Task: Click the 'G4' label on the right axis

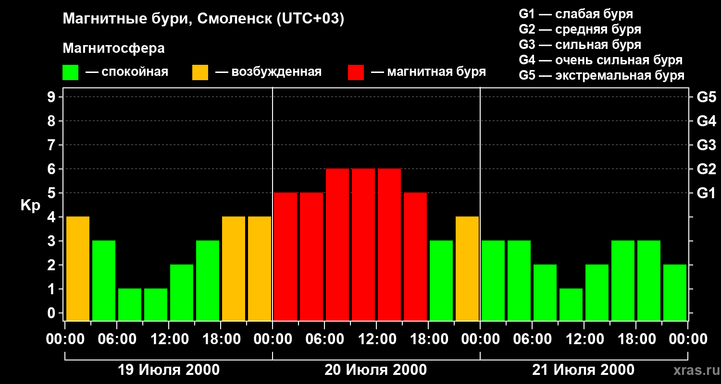Action: click(x=706, y=121)
